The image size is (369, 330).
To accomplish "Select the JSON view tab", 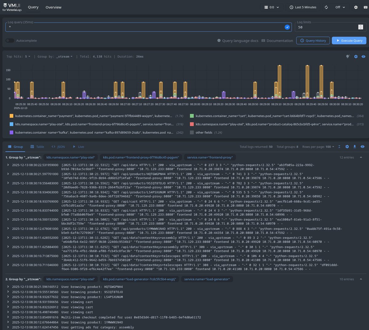I will [58, 147].
